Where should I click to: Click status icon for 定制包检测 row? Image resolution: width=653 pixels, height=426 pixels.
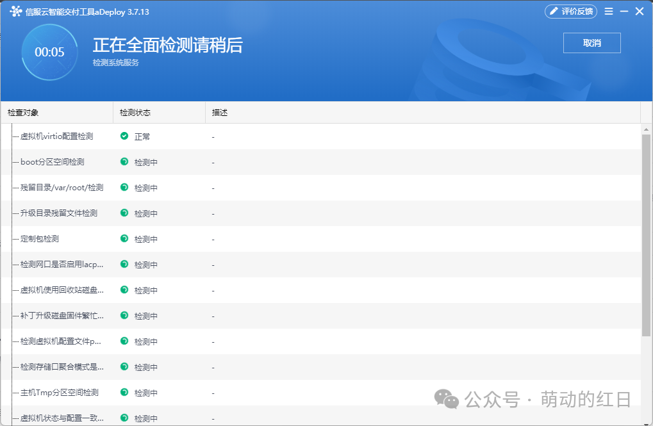click(x=124, y=238)
